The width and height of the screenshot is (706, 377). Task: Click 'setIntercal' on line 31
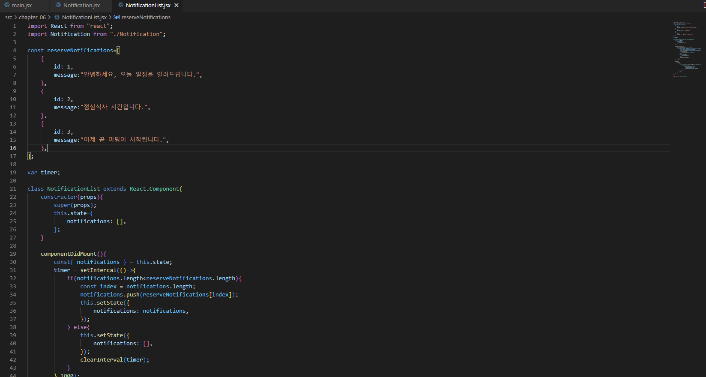click(98, 270)
